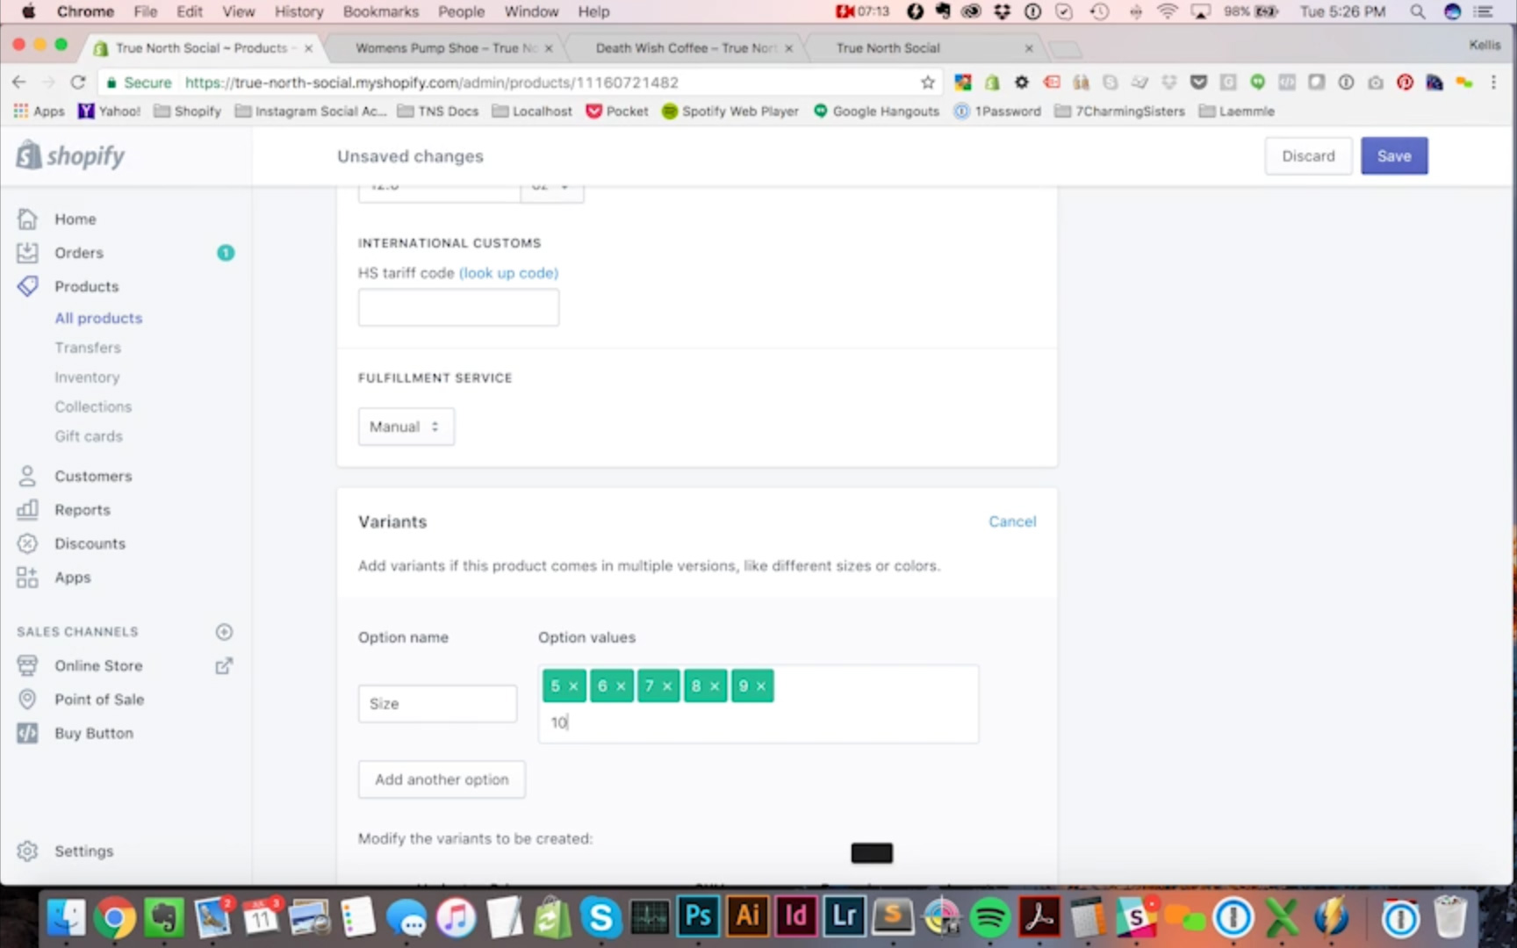The height and width of the screenshot is (948, 1517).
Task: Open the 7CharmingSisters bookmarks folder
Action: (x=1119, y=111)
